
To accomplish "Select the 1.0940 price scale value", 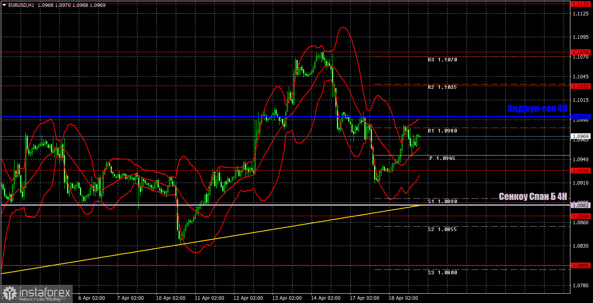I will tap(581, 159).
